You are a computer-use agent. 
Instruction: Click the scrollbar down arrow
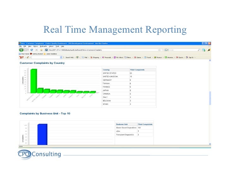[x=210, y=144]
